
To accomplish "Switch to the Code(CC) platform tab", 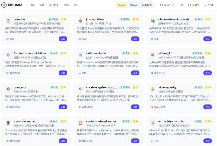I will pyautogui.click(x=146, y=5).
